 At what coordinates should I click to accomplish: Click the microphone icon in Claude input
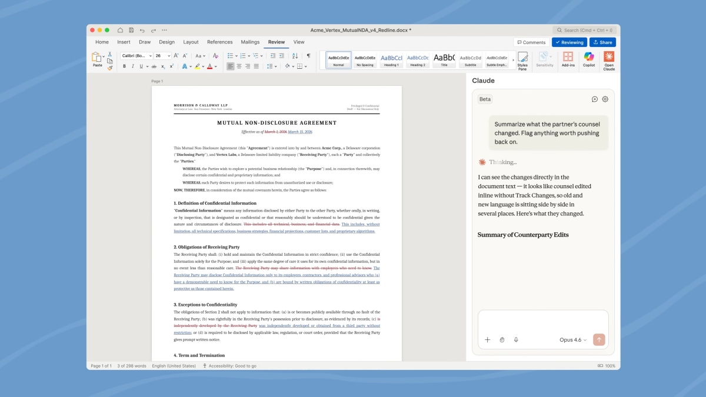pos(516,340)
